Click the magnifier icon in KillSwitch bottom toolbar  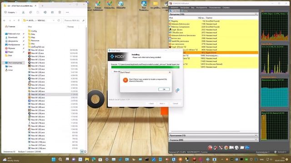[x=236, y=148]
